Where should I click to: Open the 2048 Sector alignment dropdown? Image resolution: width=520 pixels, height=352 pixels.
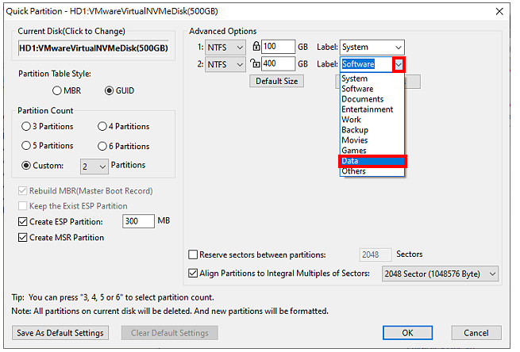(440, 274)
